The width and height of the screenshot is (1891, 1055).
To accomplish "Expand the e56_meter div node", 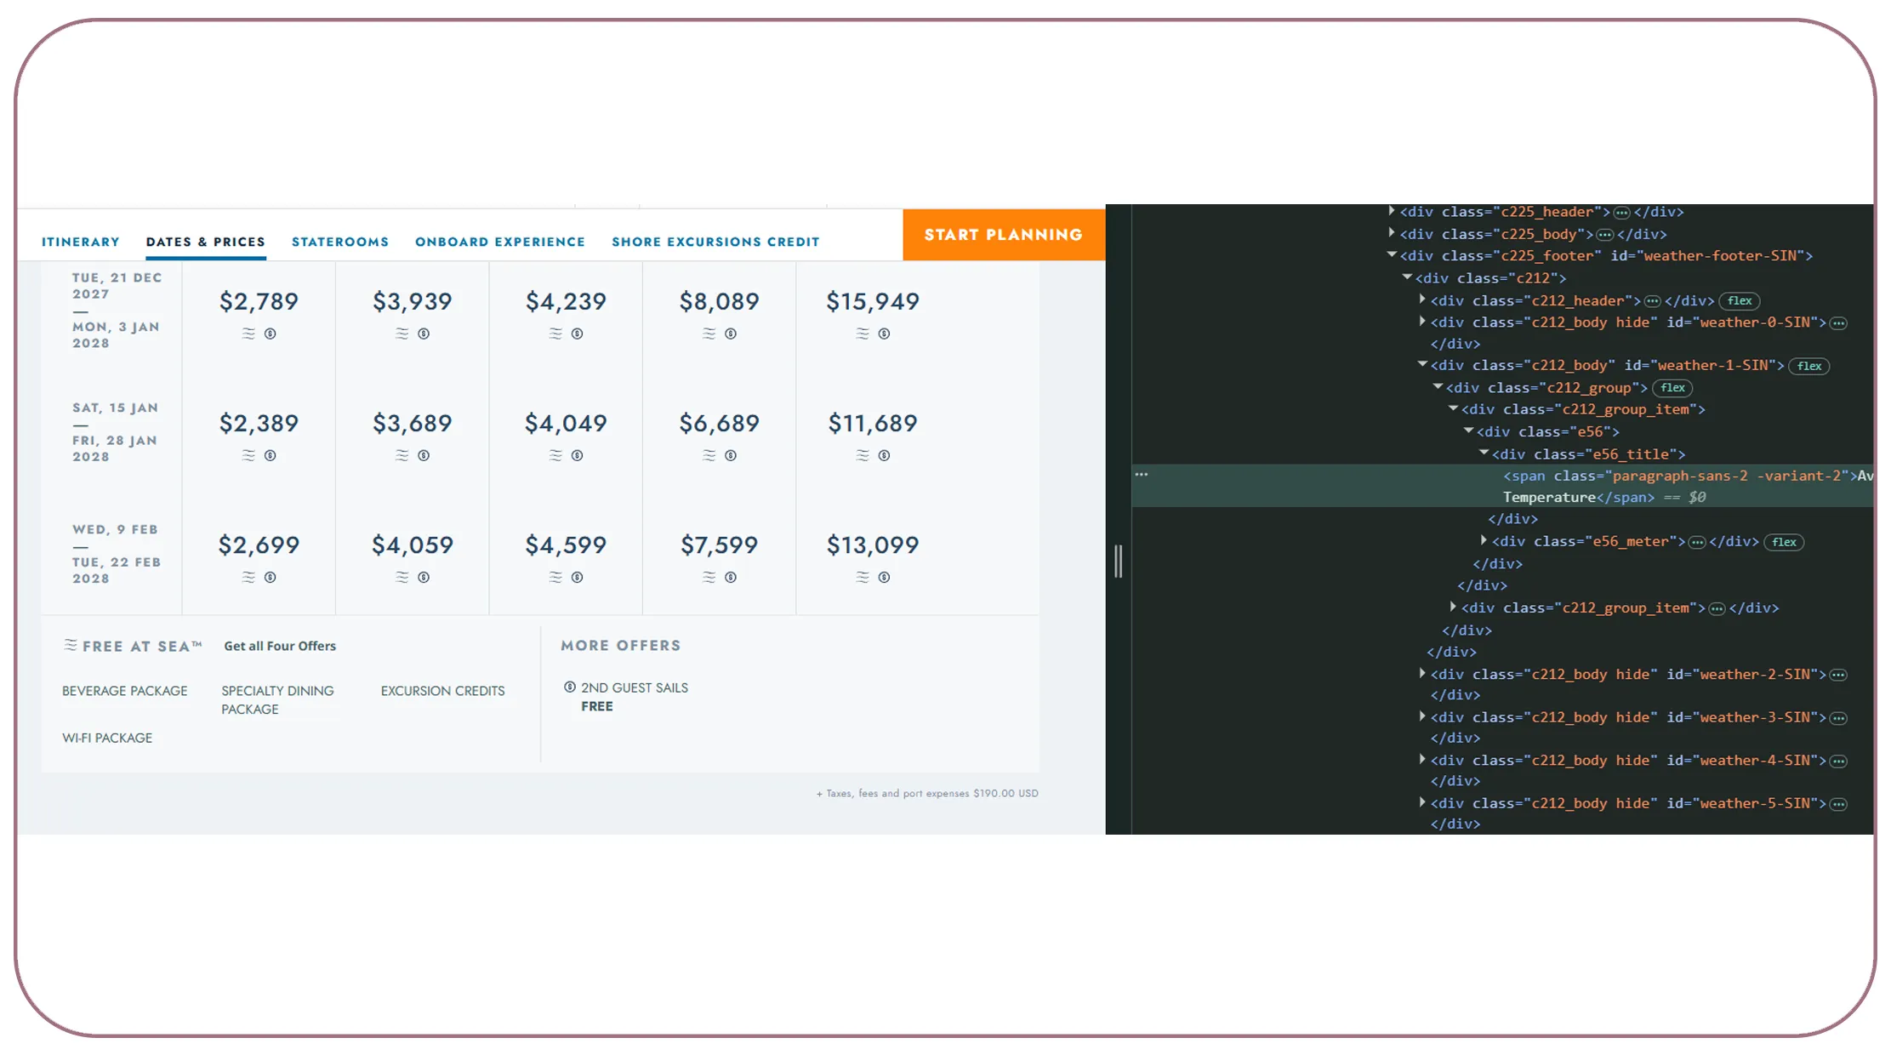I will [1484, 540].
